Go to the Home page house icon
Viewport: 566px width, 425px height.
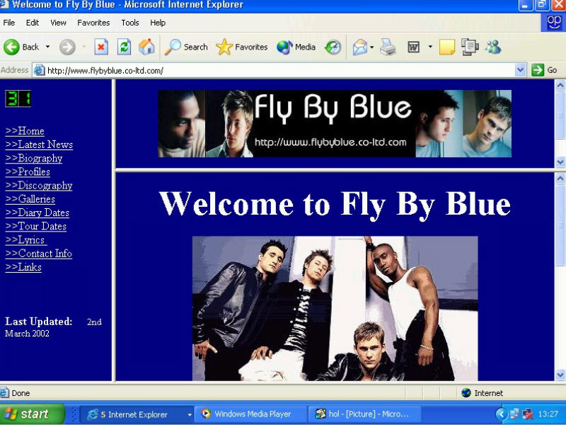[x=146, y=47]
